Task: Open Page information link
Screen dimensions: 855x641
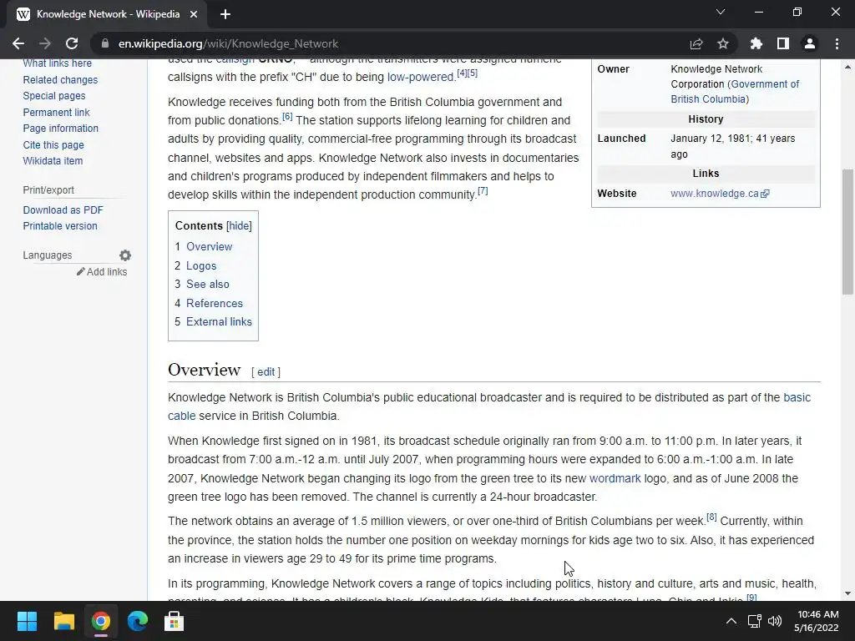Action: (x=60, y=128)
